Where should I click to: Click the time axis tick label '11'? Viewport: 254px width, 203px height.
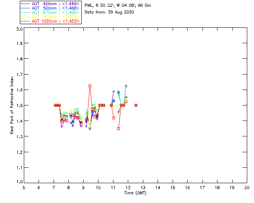(113, 188)
